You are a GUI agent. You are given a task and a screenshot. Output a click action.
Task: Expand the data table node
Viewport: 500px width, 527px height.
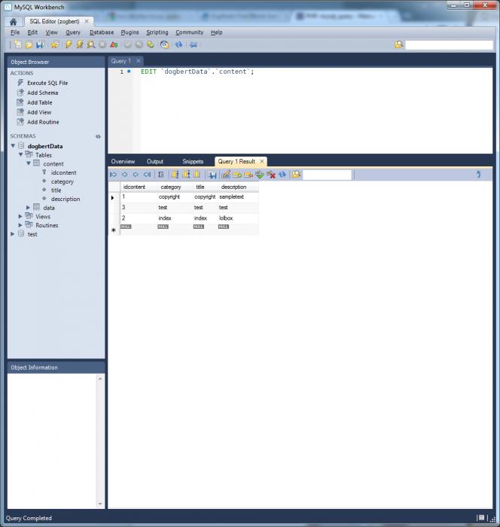point(29,207)
